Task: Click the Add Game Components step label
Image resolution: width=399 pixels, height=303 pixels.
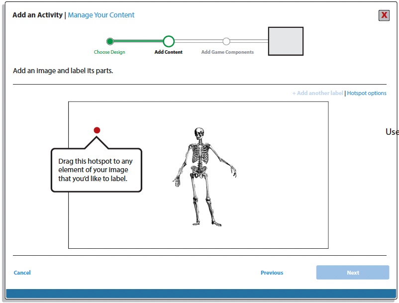Action: pos(227,52)
